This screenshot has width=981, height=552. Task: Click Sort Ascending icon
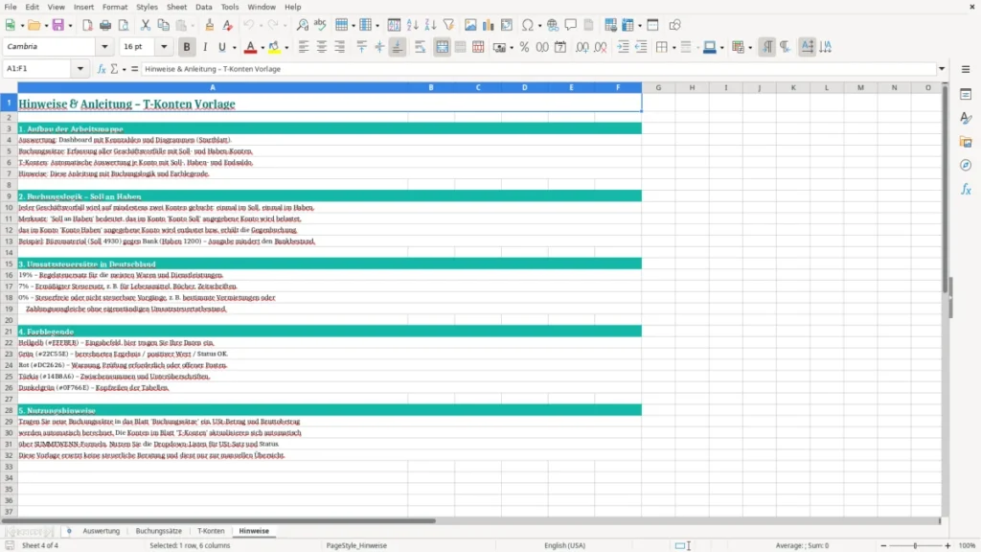click(x=412, y=25)
